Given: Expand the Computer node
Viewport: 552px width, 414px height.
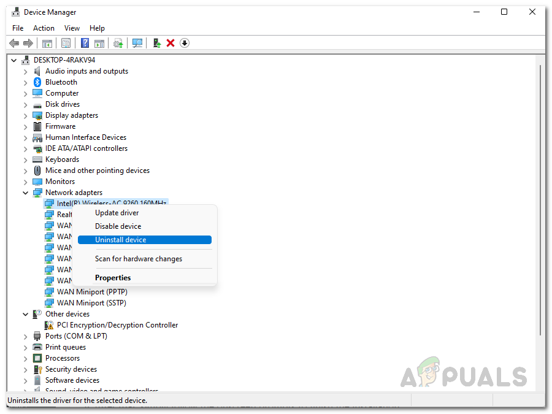Looking at the screenshot, I should [x=25, y=94].
